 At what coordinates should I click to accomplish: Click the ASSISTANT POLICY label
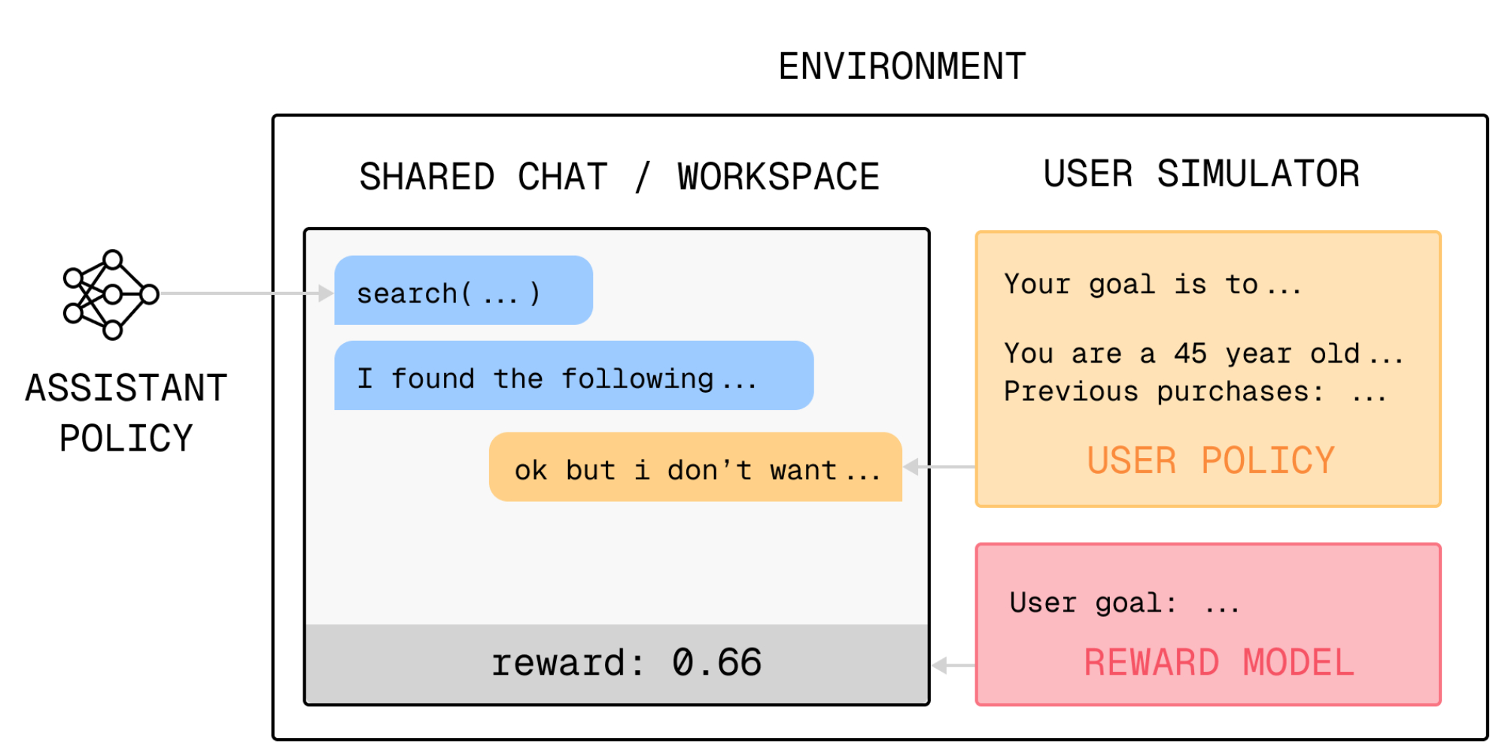coord(126,413)
